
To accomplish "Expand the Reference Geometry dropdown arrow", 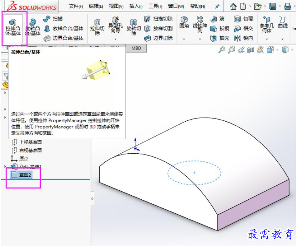I will pyautogui.click(x=267, y=39).
